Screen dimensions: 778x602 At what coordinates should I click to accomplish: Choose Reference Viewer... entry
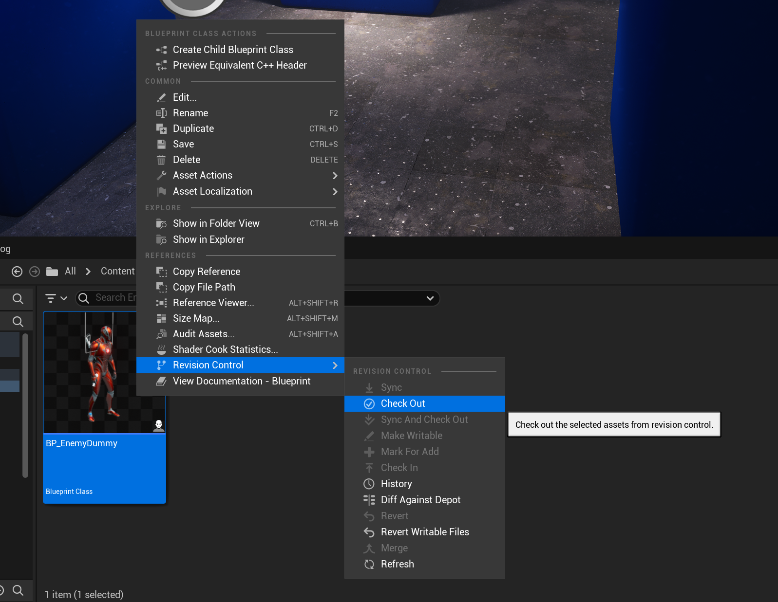tap(241, 303)
